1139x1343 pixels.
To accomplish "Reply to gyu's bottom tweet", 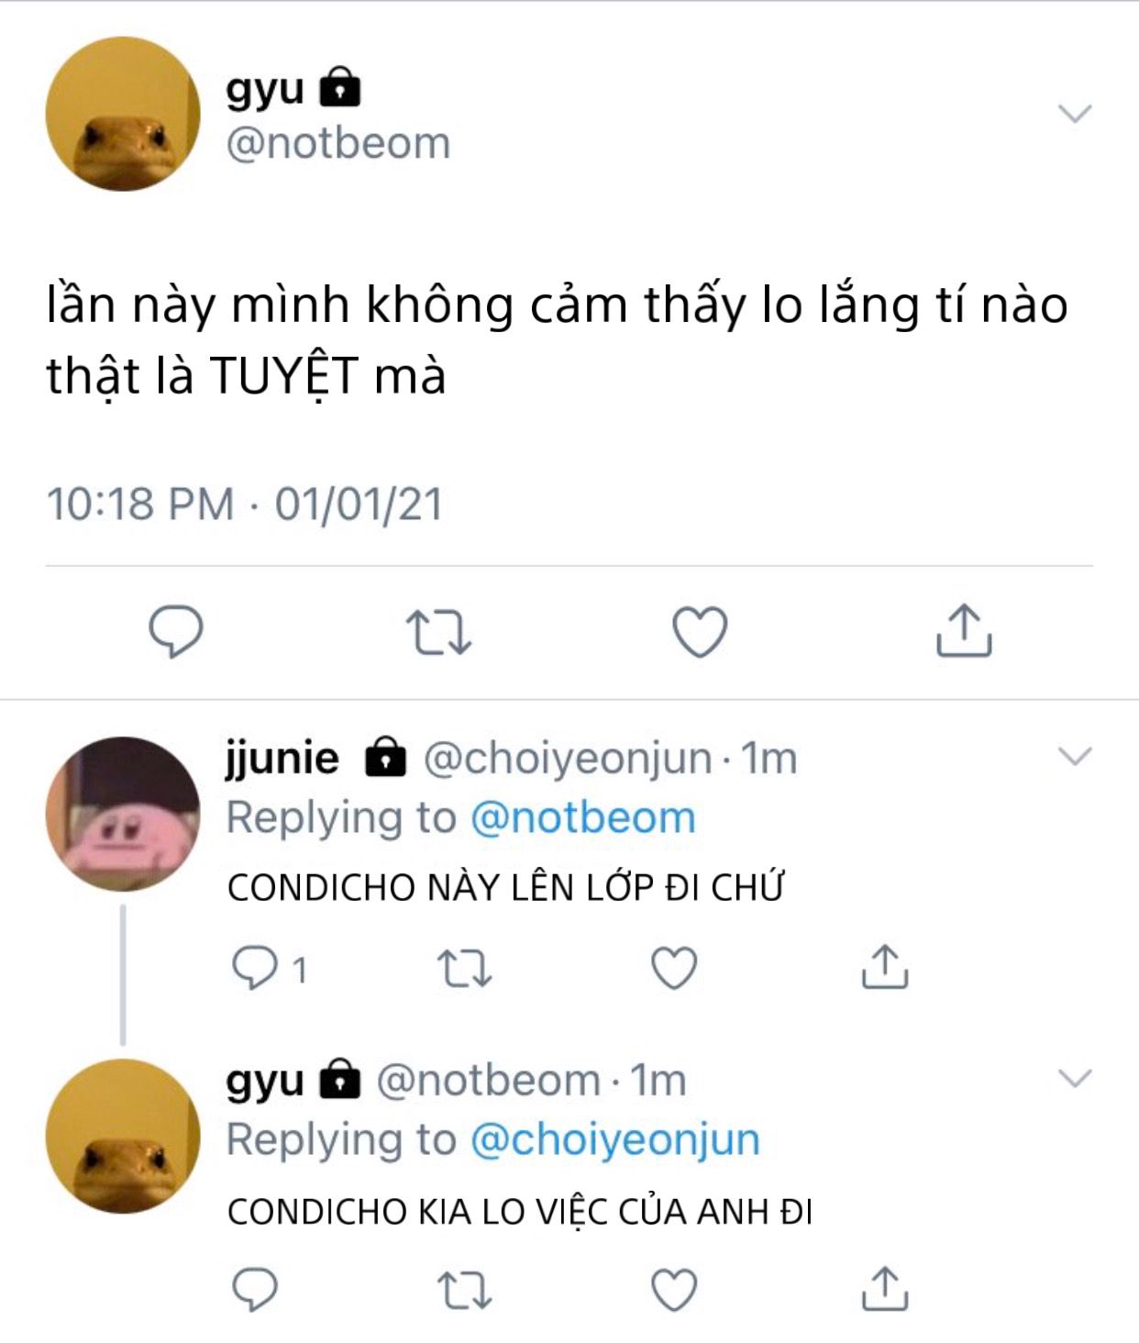I will pos(255,1289).
